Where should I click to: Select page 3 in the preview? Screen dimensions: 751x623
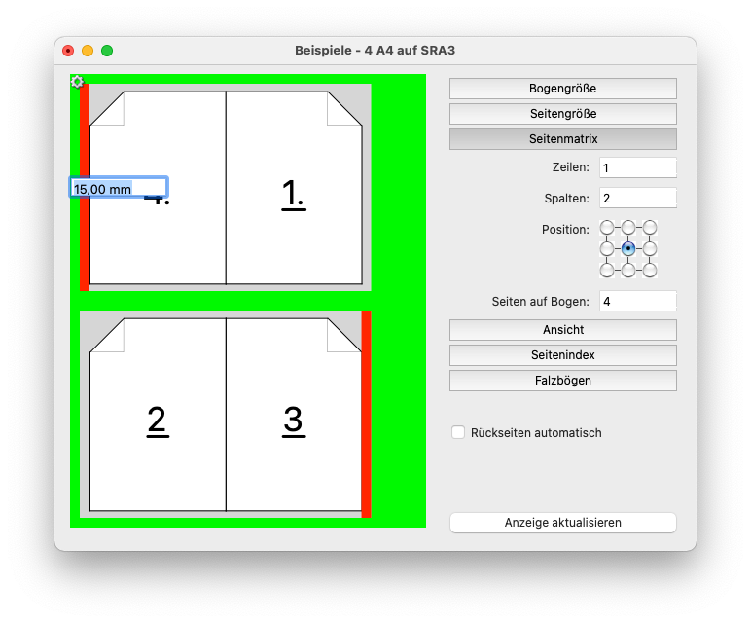pyautogui.click(x=294, y=415)
